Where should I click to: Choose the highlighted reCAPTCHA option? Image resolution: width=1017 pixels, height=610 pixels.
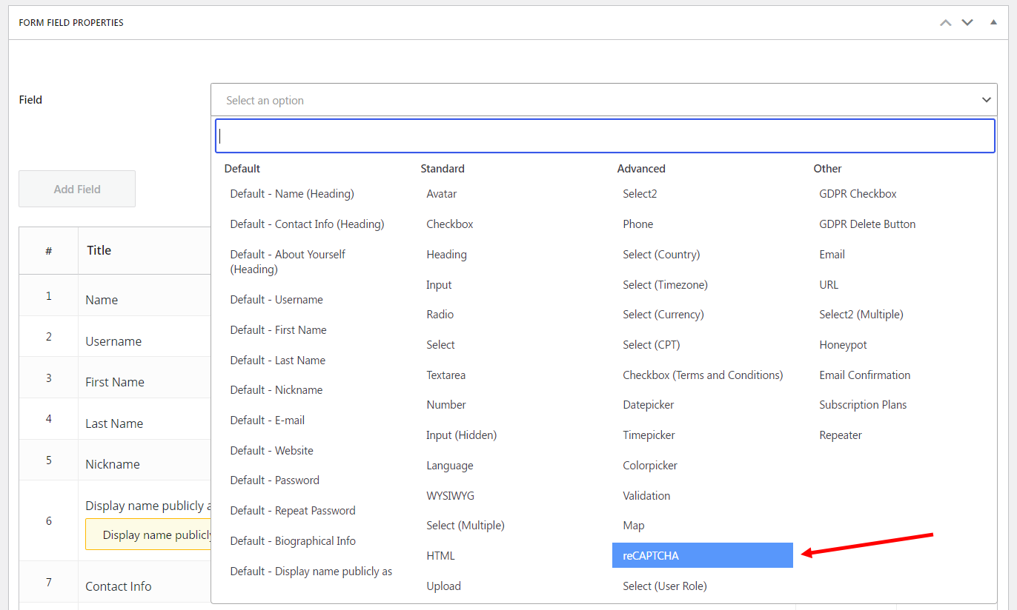tap(702, 556)
